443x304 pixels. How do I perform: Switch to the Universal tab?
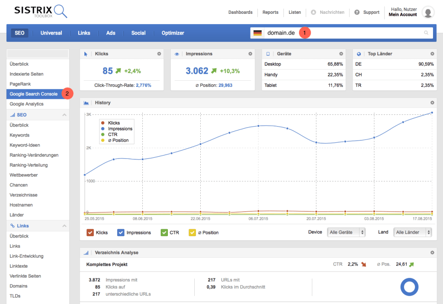click(51, 32)
